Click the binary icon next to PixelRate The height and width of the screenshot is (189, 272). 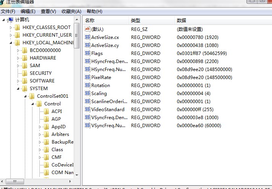87,78
